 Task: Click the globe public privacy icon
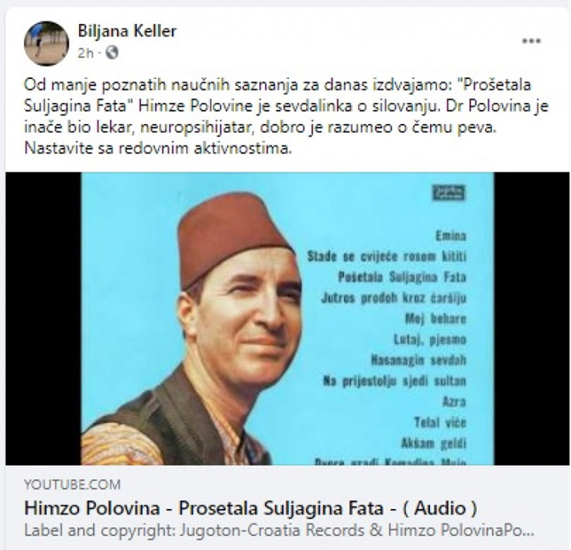112,54
